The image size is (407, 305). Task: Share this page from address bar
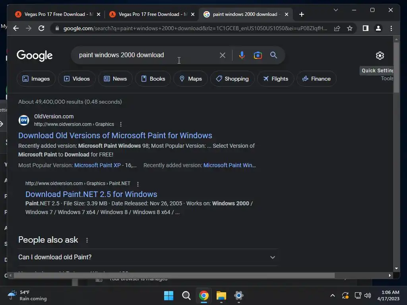(x=337, y=28)
